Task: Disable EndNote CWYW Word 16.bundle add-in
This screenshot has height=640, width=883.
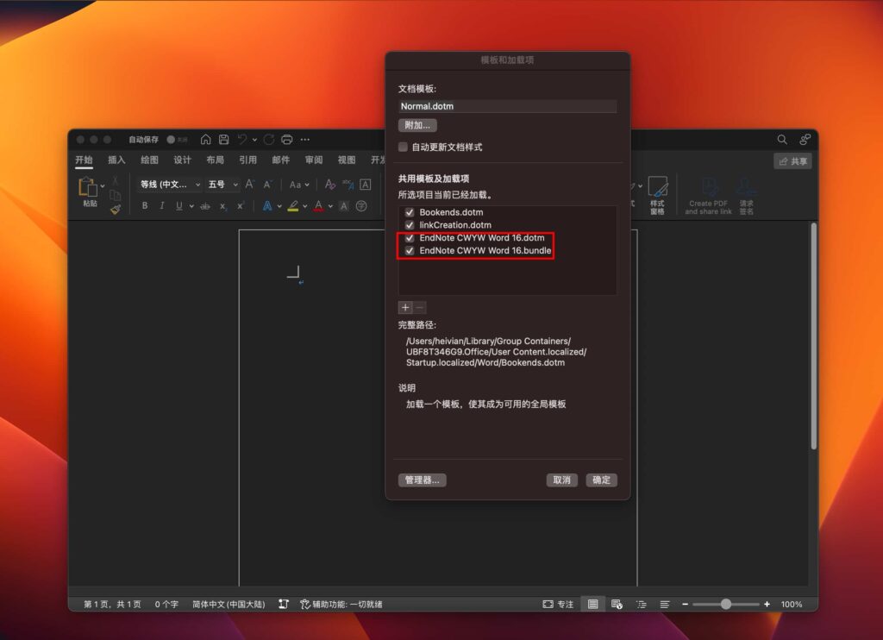Action: click(409, 250)
